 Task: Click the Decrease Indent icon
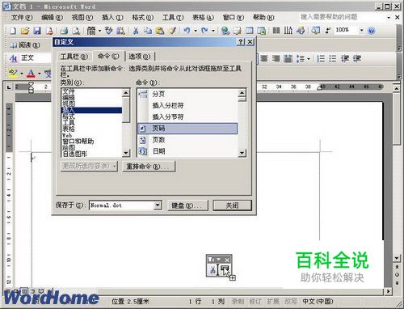click(x=345, y=58)
